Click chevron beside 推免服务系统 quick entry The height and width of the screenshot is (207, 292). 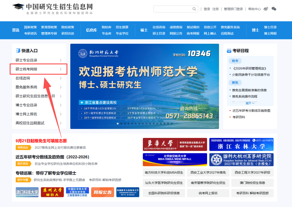pos(61,87)
